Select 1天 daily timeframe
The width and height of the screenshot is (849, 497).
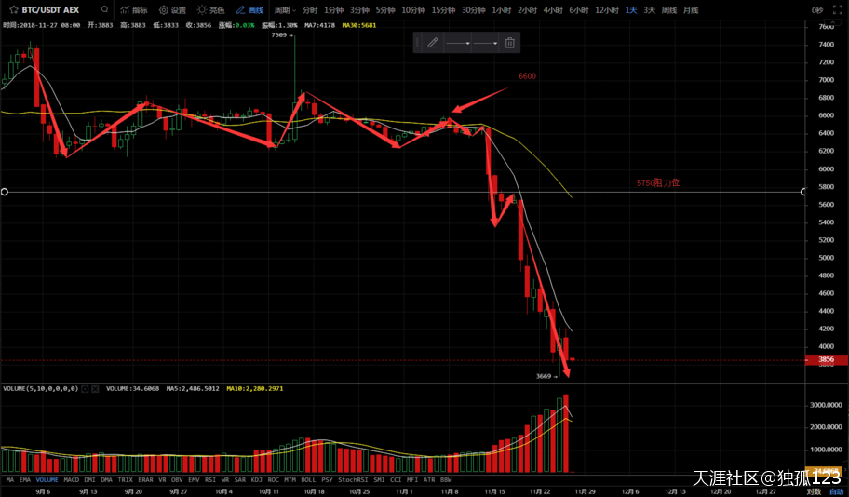[631, 9]
